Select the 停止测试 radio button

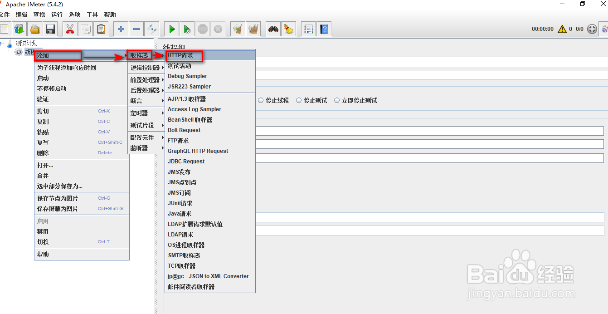click(299, 100)
